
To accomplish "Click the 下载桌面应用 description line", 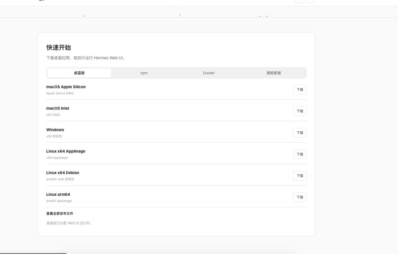I will (86, 58).
